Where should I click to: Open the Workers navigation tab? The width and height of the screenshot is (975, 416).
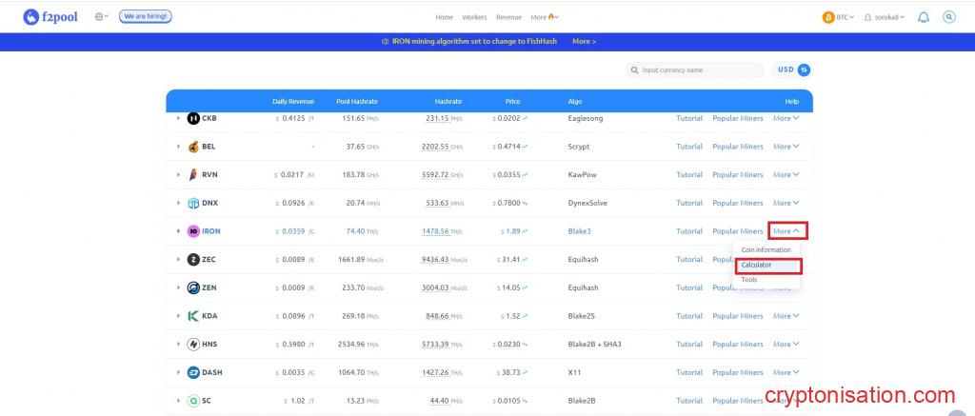[x=474, y=17]
